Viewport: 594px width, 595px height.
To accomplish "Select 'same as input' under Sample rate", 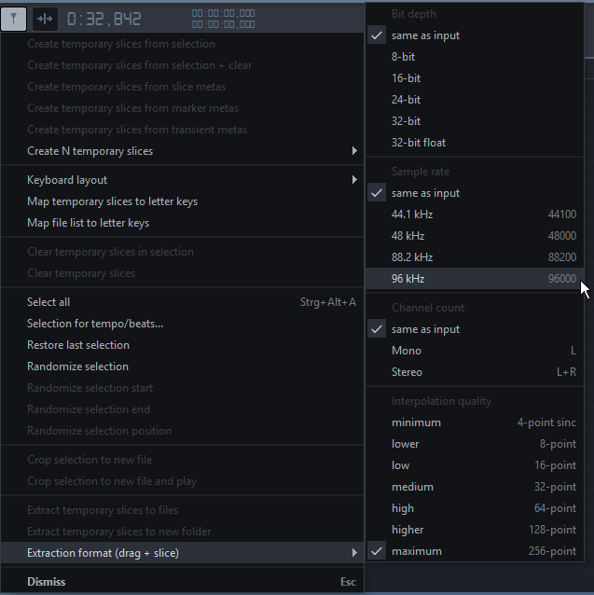I will (x=425, y=193).
